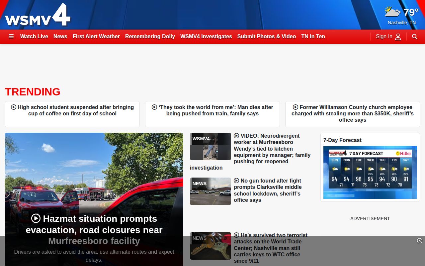Click play icon on Hazmat situation headline

[36, 218]
